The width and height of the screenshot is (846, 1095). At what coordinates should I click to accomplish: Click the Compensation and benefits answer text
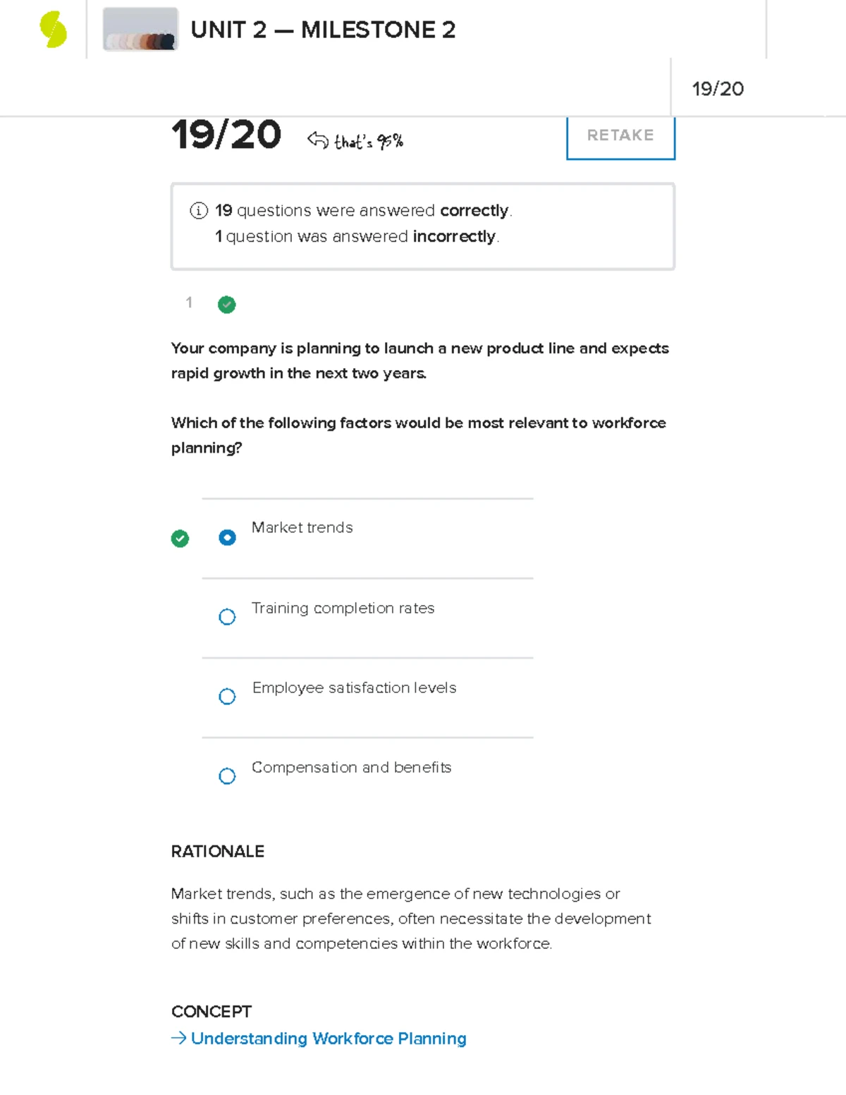pyautogui.click(x=351, y=767)
